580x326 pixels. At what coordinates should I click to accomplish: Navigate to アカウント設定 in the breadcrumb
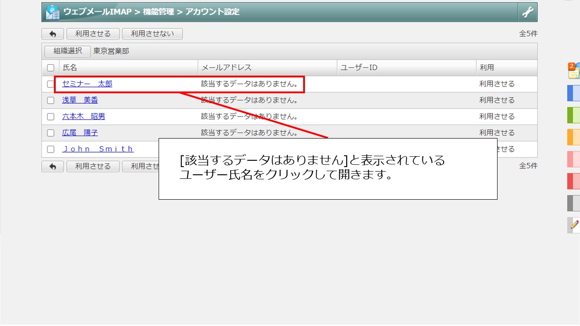(212, 12)
